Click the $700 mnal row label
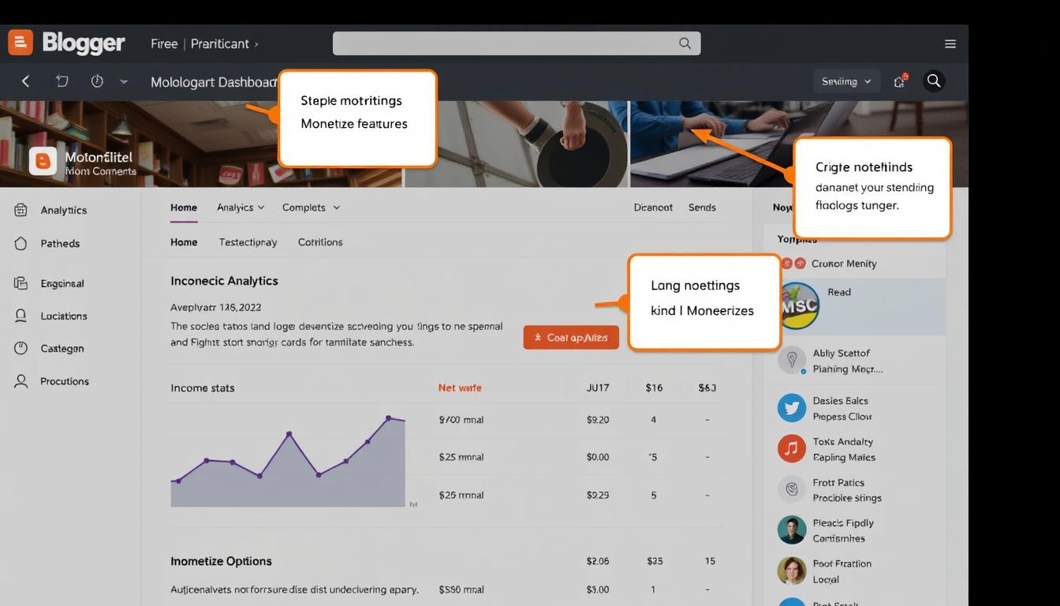Screen dimensions: 1060x606 (x=461, y=420)
